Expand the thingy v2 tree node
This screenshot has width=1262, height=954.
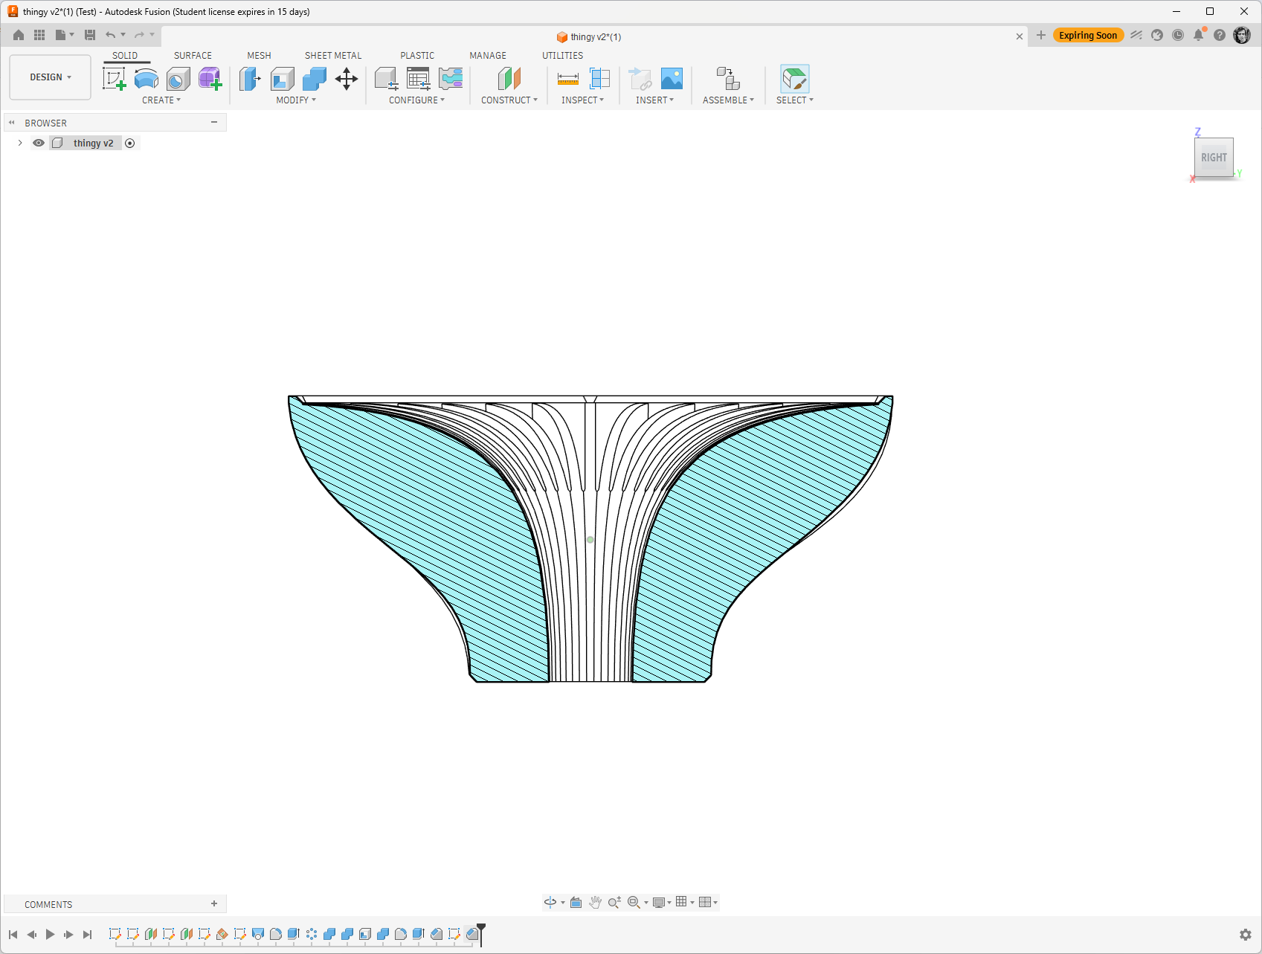20,143
